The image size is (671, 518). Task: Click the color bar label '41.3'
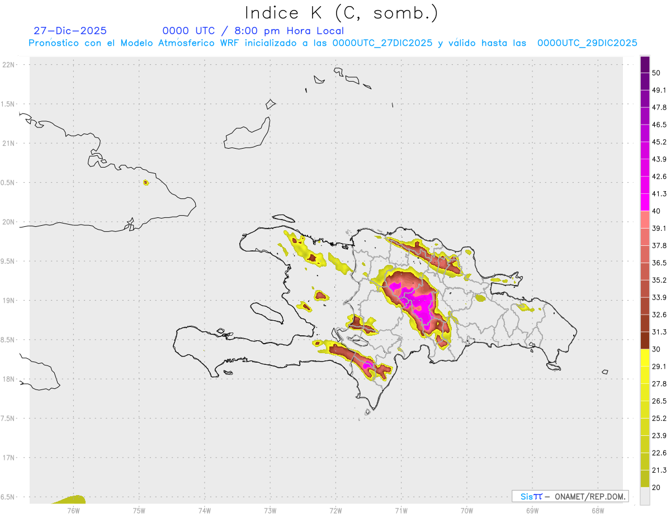659,194
